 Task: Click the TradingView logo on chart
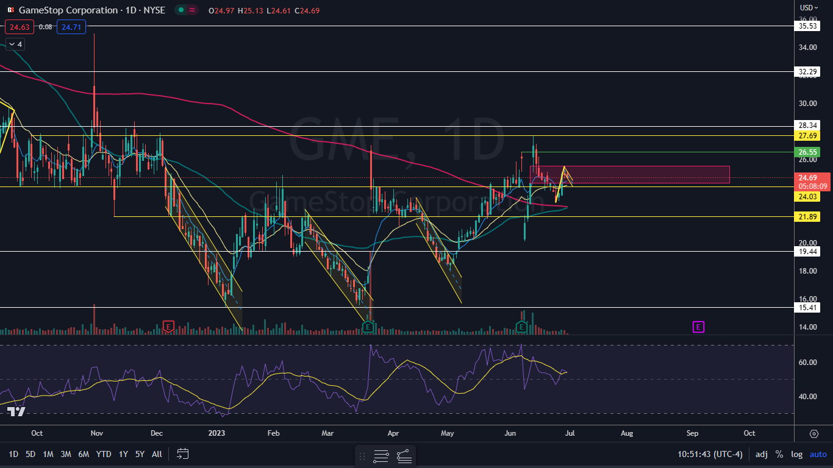[16, 412]
